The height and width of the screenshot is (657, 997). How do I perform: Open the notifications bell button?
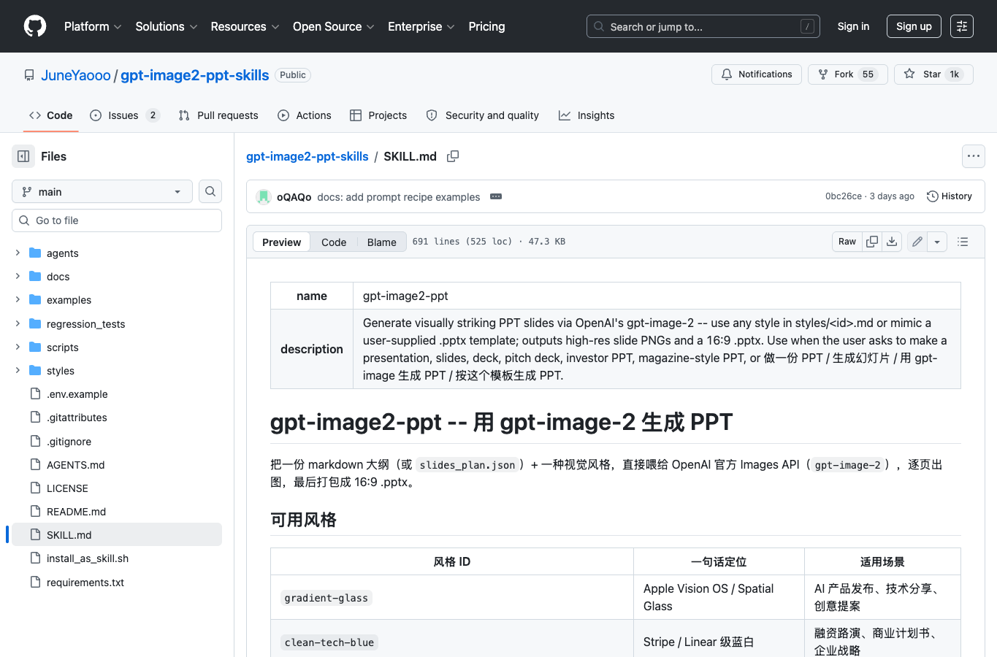757,74
